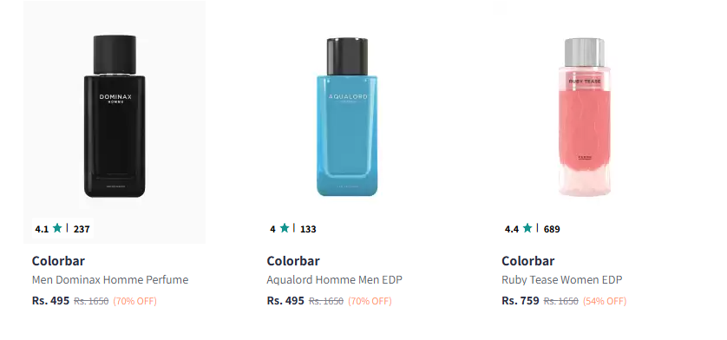This screenshot has width=727, height=340.
Task: Click the Rs. 495 price under Dominax
Action: (50, 301)
